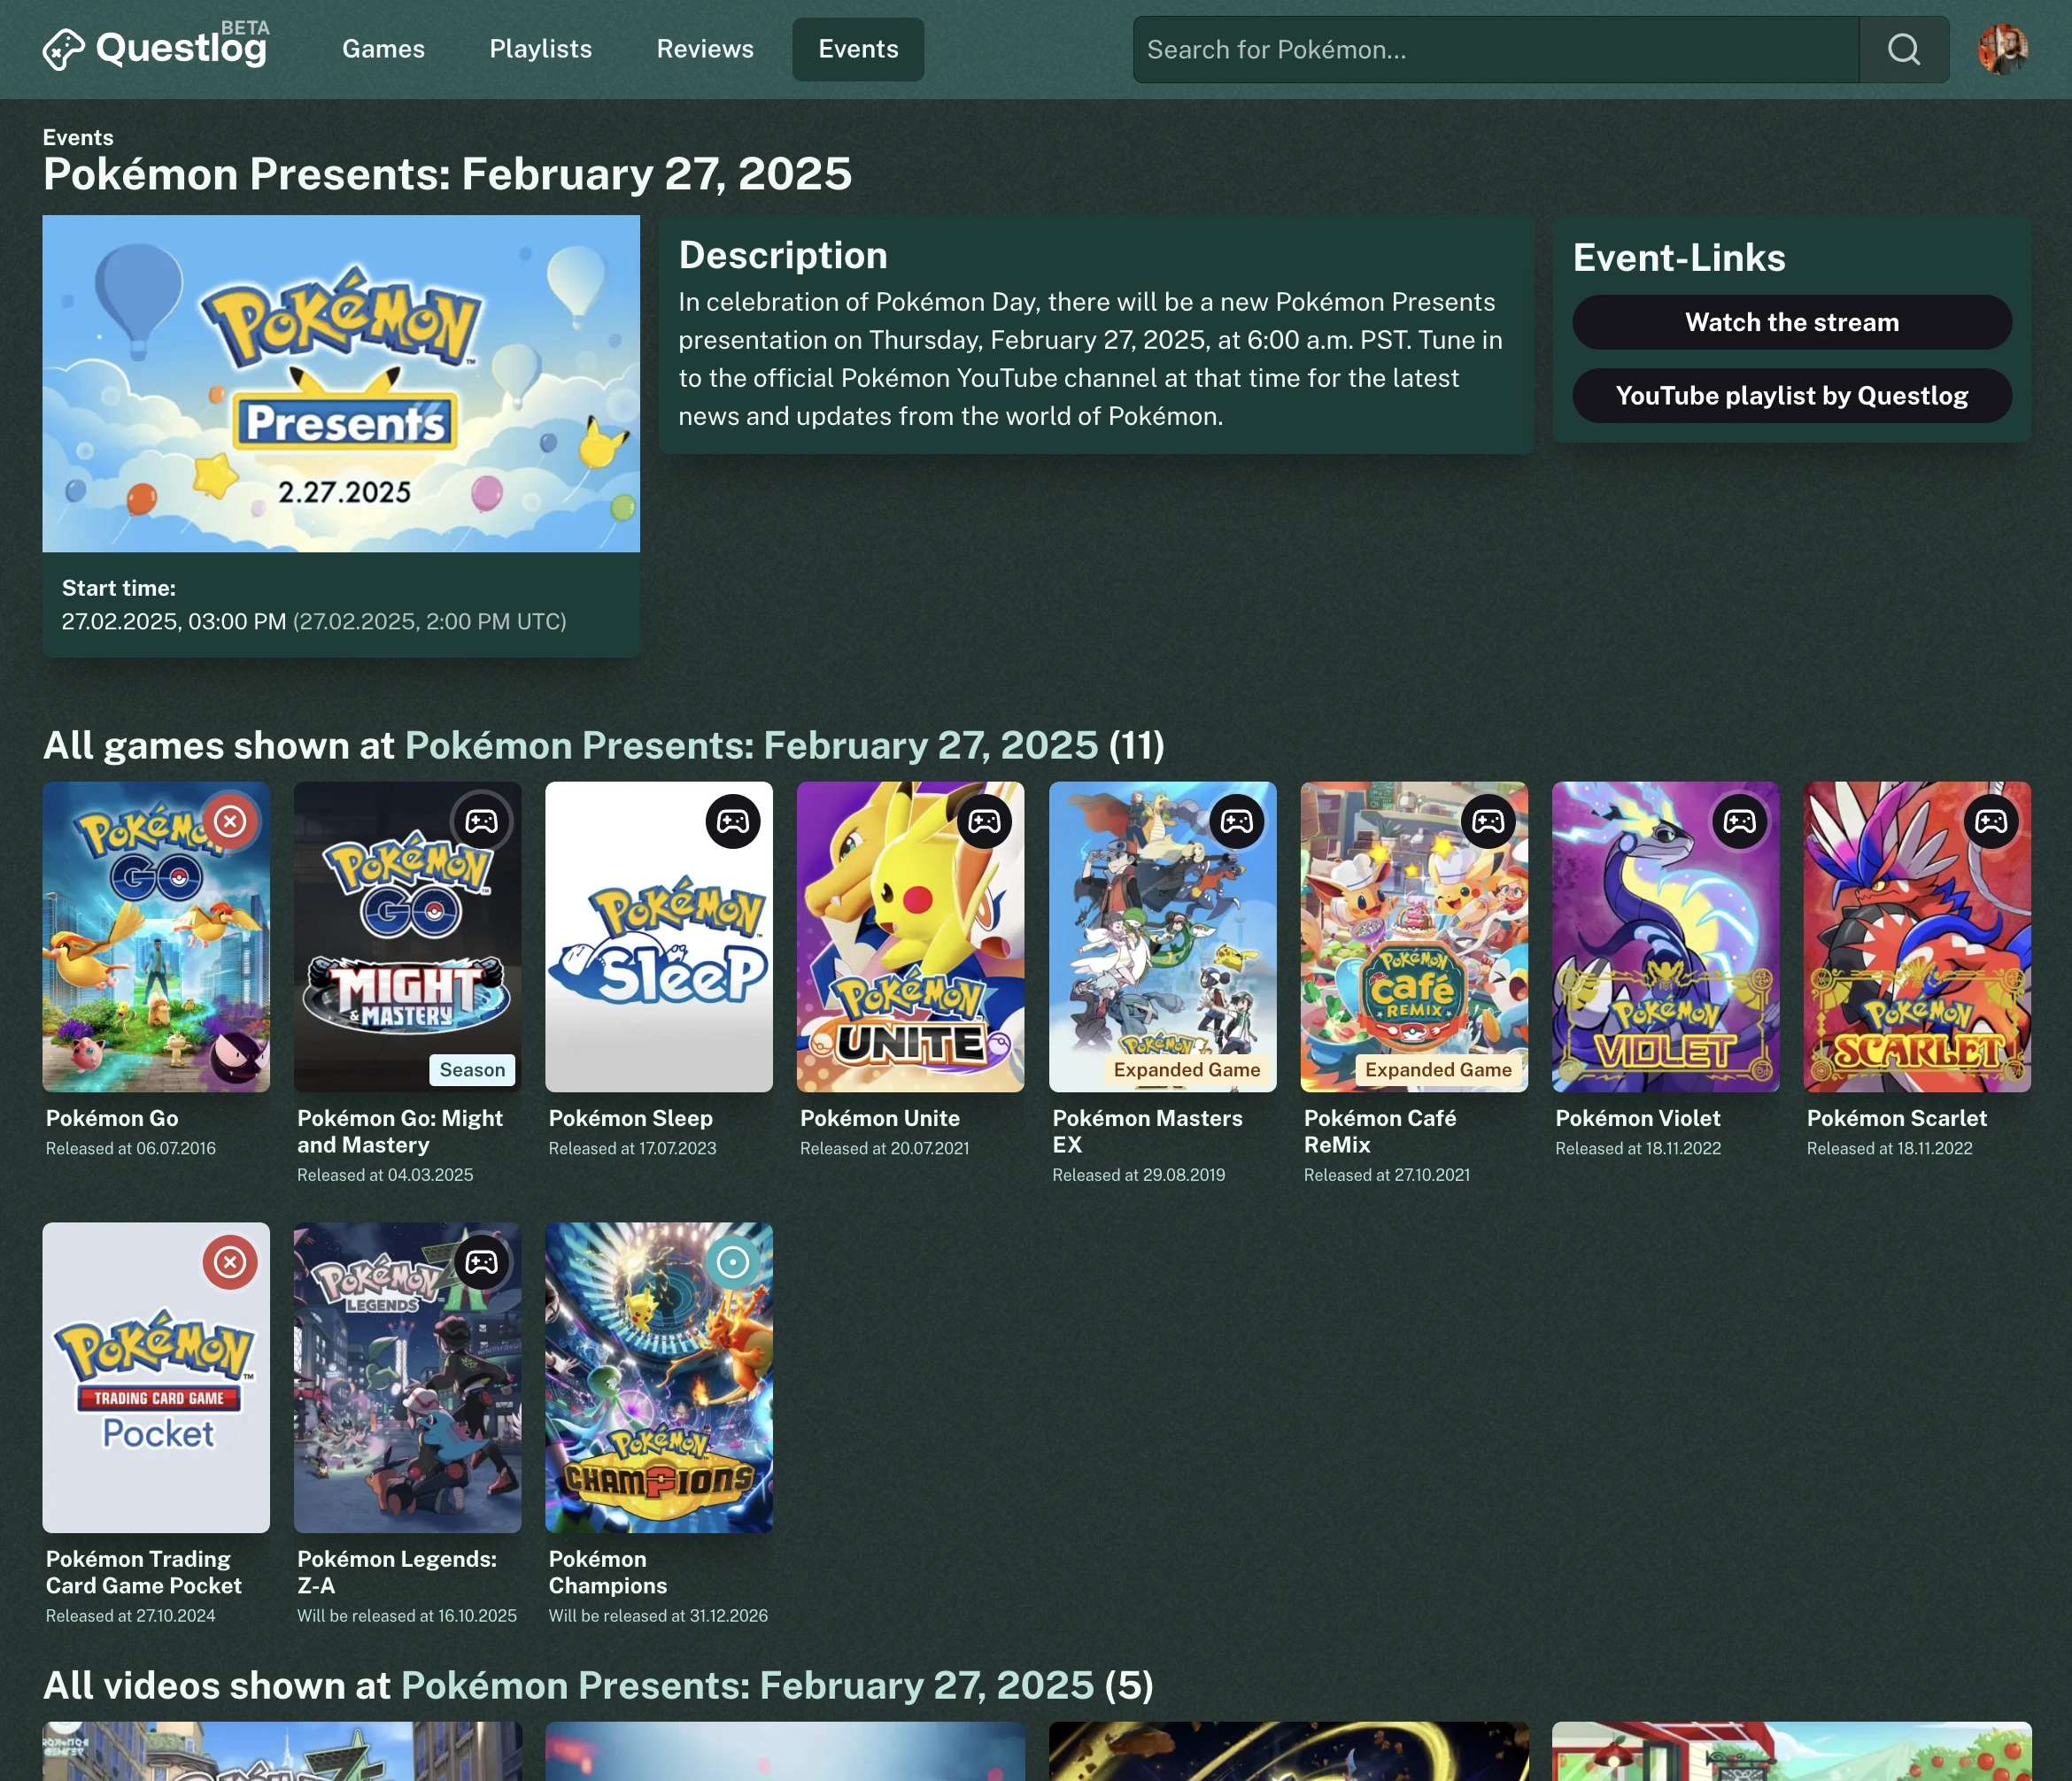Click gamepad icon on Pokémon Scarlet cover
The height and width of the screenshot is (1781, 2072).
pyautogui.click(x=1991, y=821)
